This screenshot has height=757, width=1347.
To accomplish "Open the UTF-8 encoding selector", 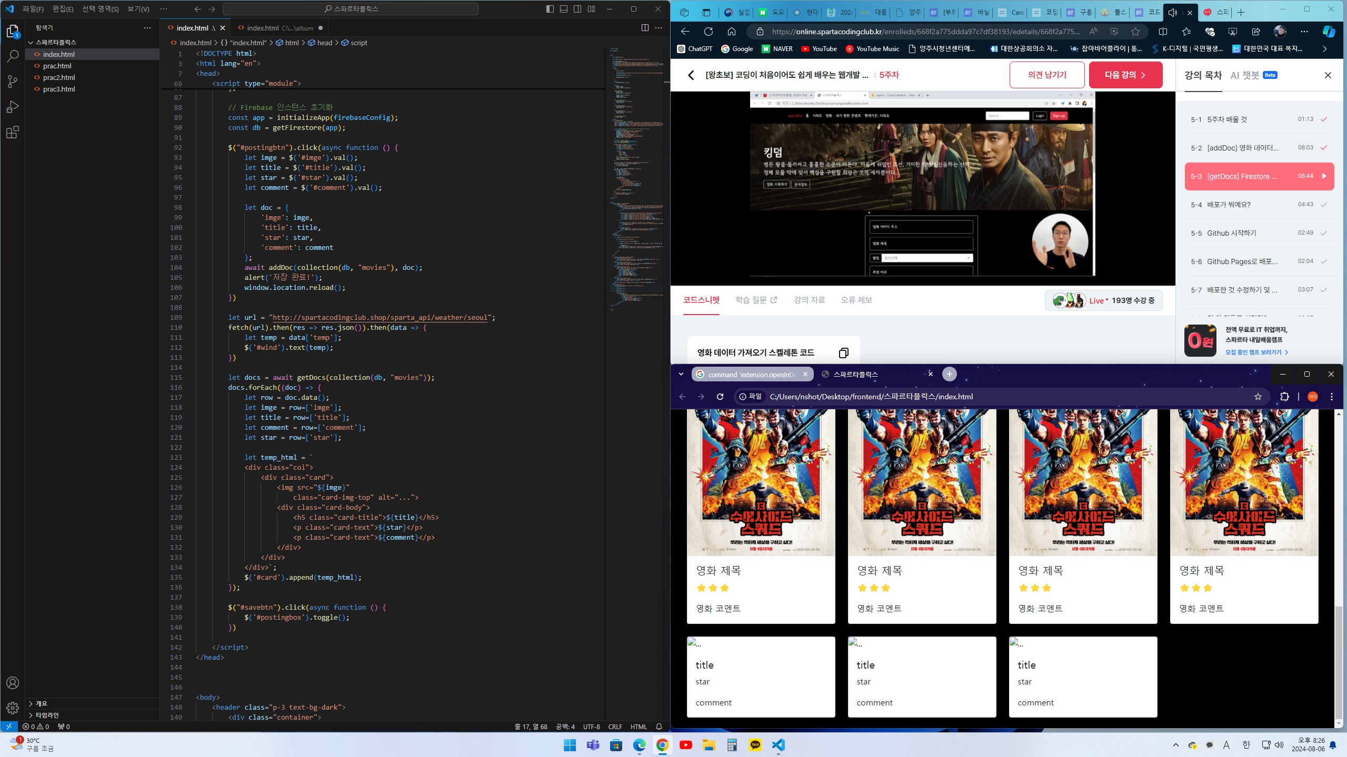I will point(592,726).
